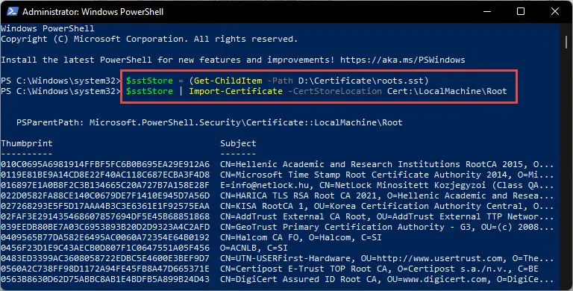
Task: Click the GeoTrust Primary Certification Authority row
Action: tap(278, 227)
